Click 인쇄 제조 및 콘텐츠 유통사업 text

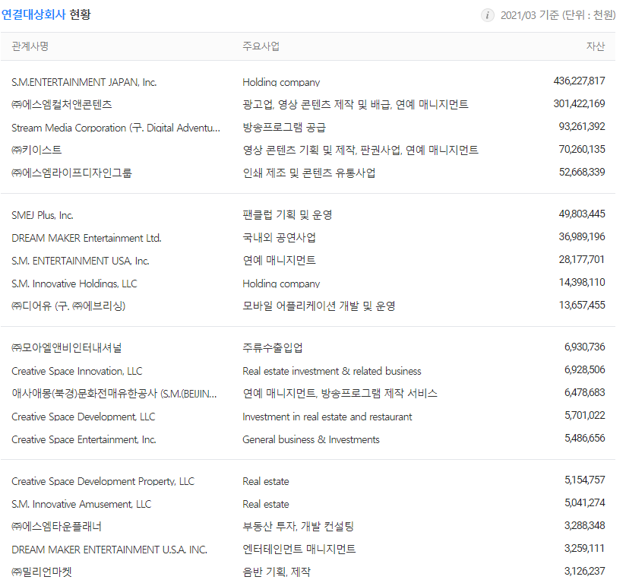309,173
